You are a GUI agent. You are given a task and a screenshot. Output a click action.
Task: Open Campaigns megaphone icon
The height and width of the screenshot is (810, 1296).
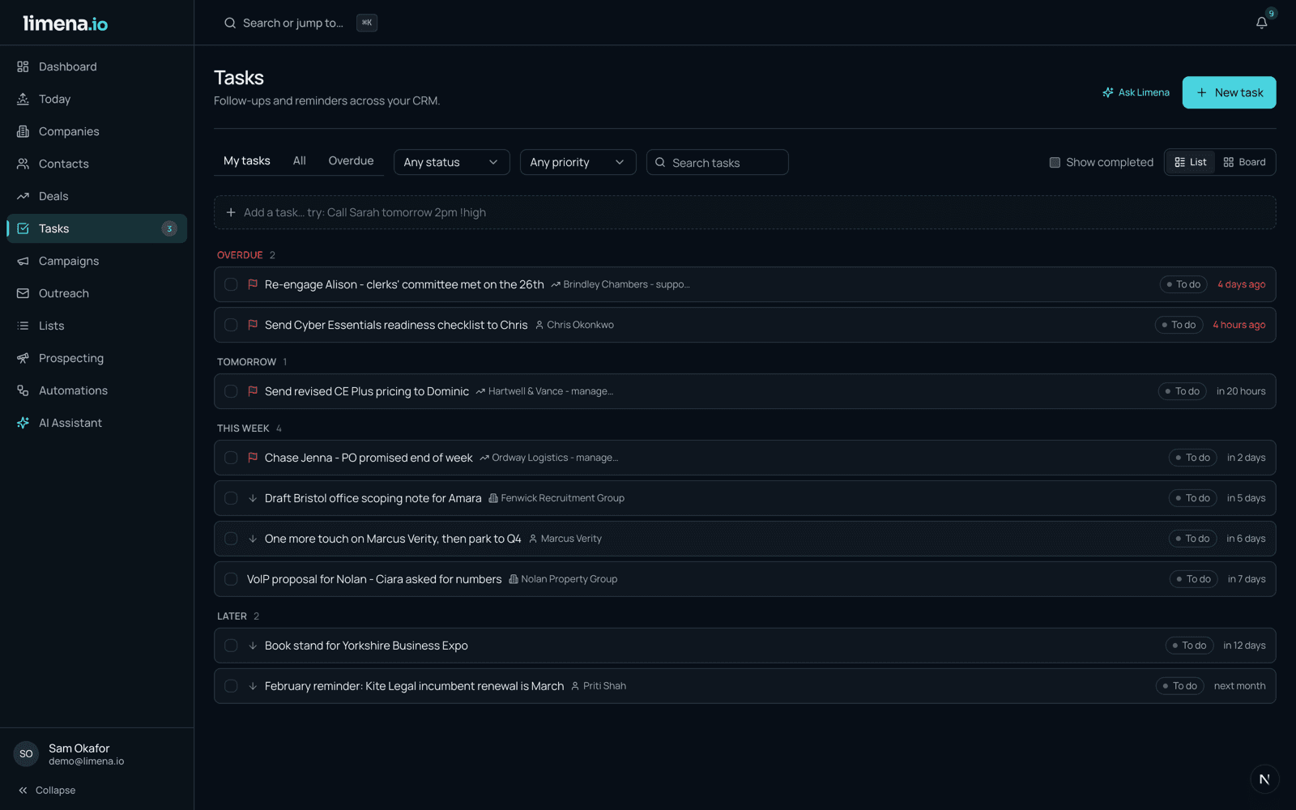pos(23,261)
